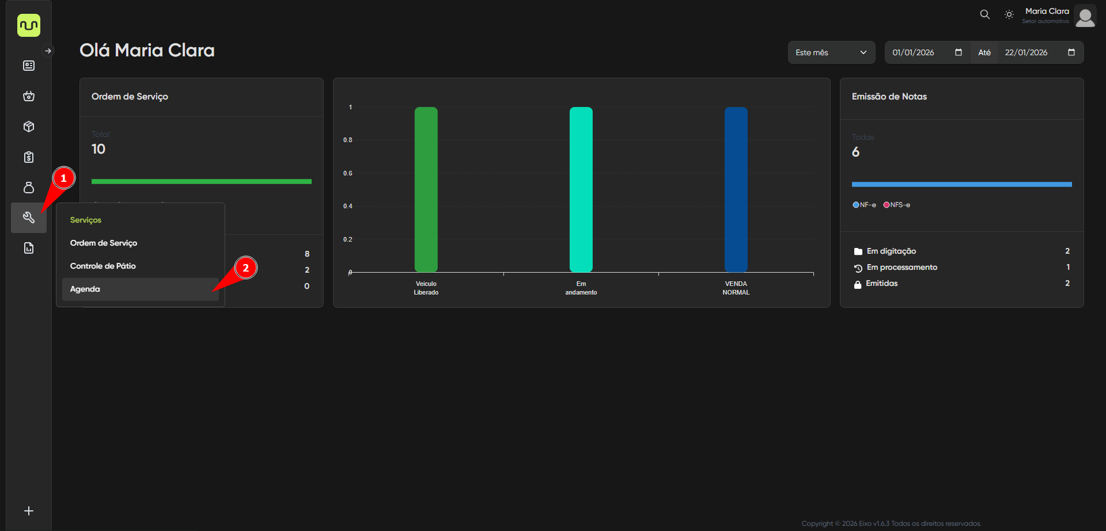Open the shopping basket sidebar icon
This screenshot has height=531, width=1106.
tap(29, 96)
